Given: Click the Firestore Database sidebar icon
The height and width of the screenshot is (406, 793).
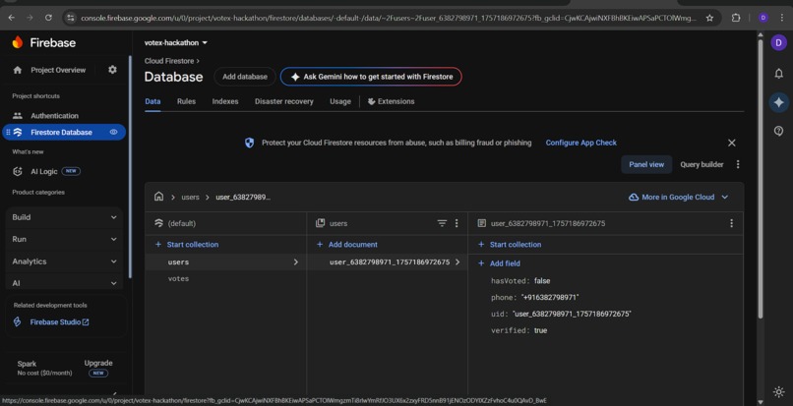Looking at the screenshot, I should point(18,133).
